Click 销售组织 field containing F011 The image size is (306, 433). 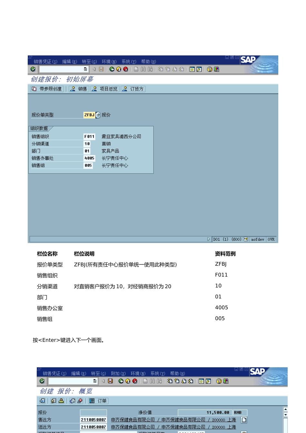tap(89, 137)
